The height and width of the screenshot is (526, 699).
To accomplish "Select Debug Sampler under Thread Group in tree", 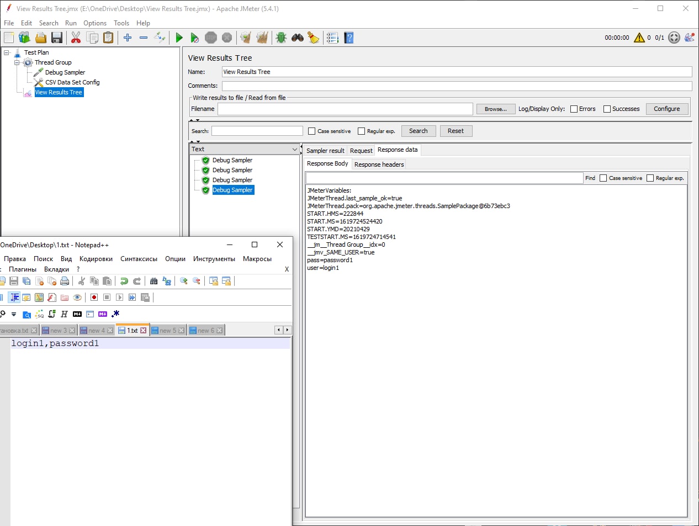I will tap(65, 72).
